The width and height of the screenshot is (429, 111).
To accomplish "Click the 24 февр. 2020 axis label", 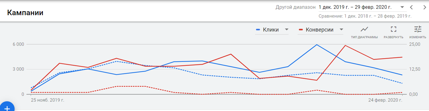I will click(x=386, y=99).
